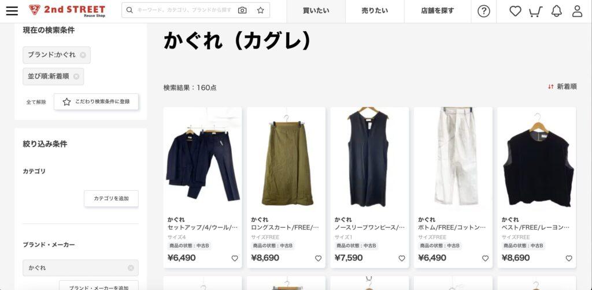This screenshot has height=290, width=592.
Task: Remove the 並び順:新着順 filter chip
Action: (76, 77)
